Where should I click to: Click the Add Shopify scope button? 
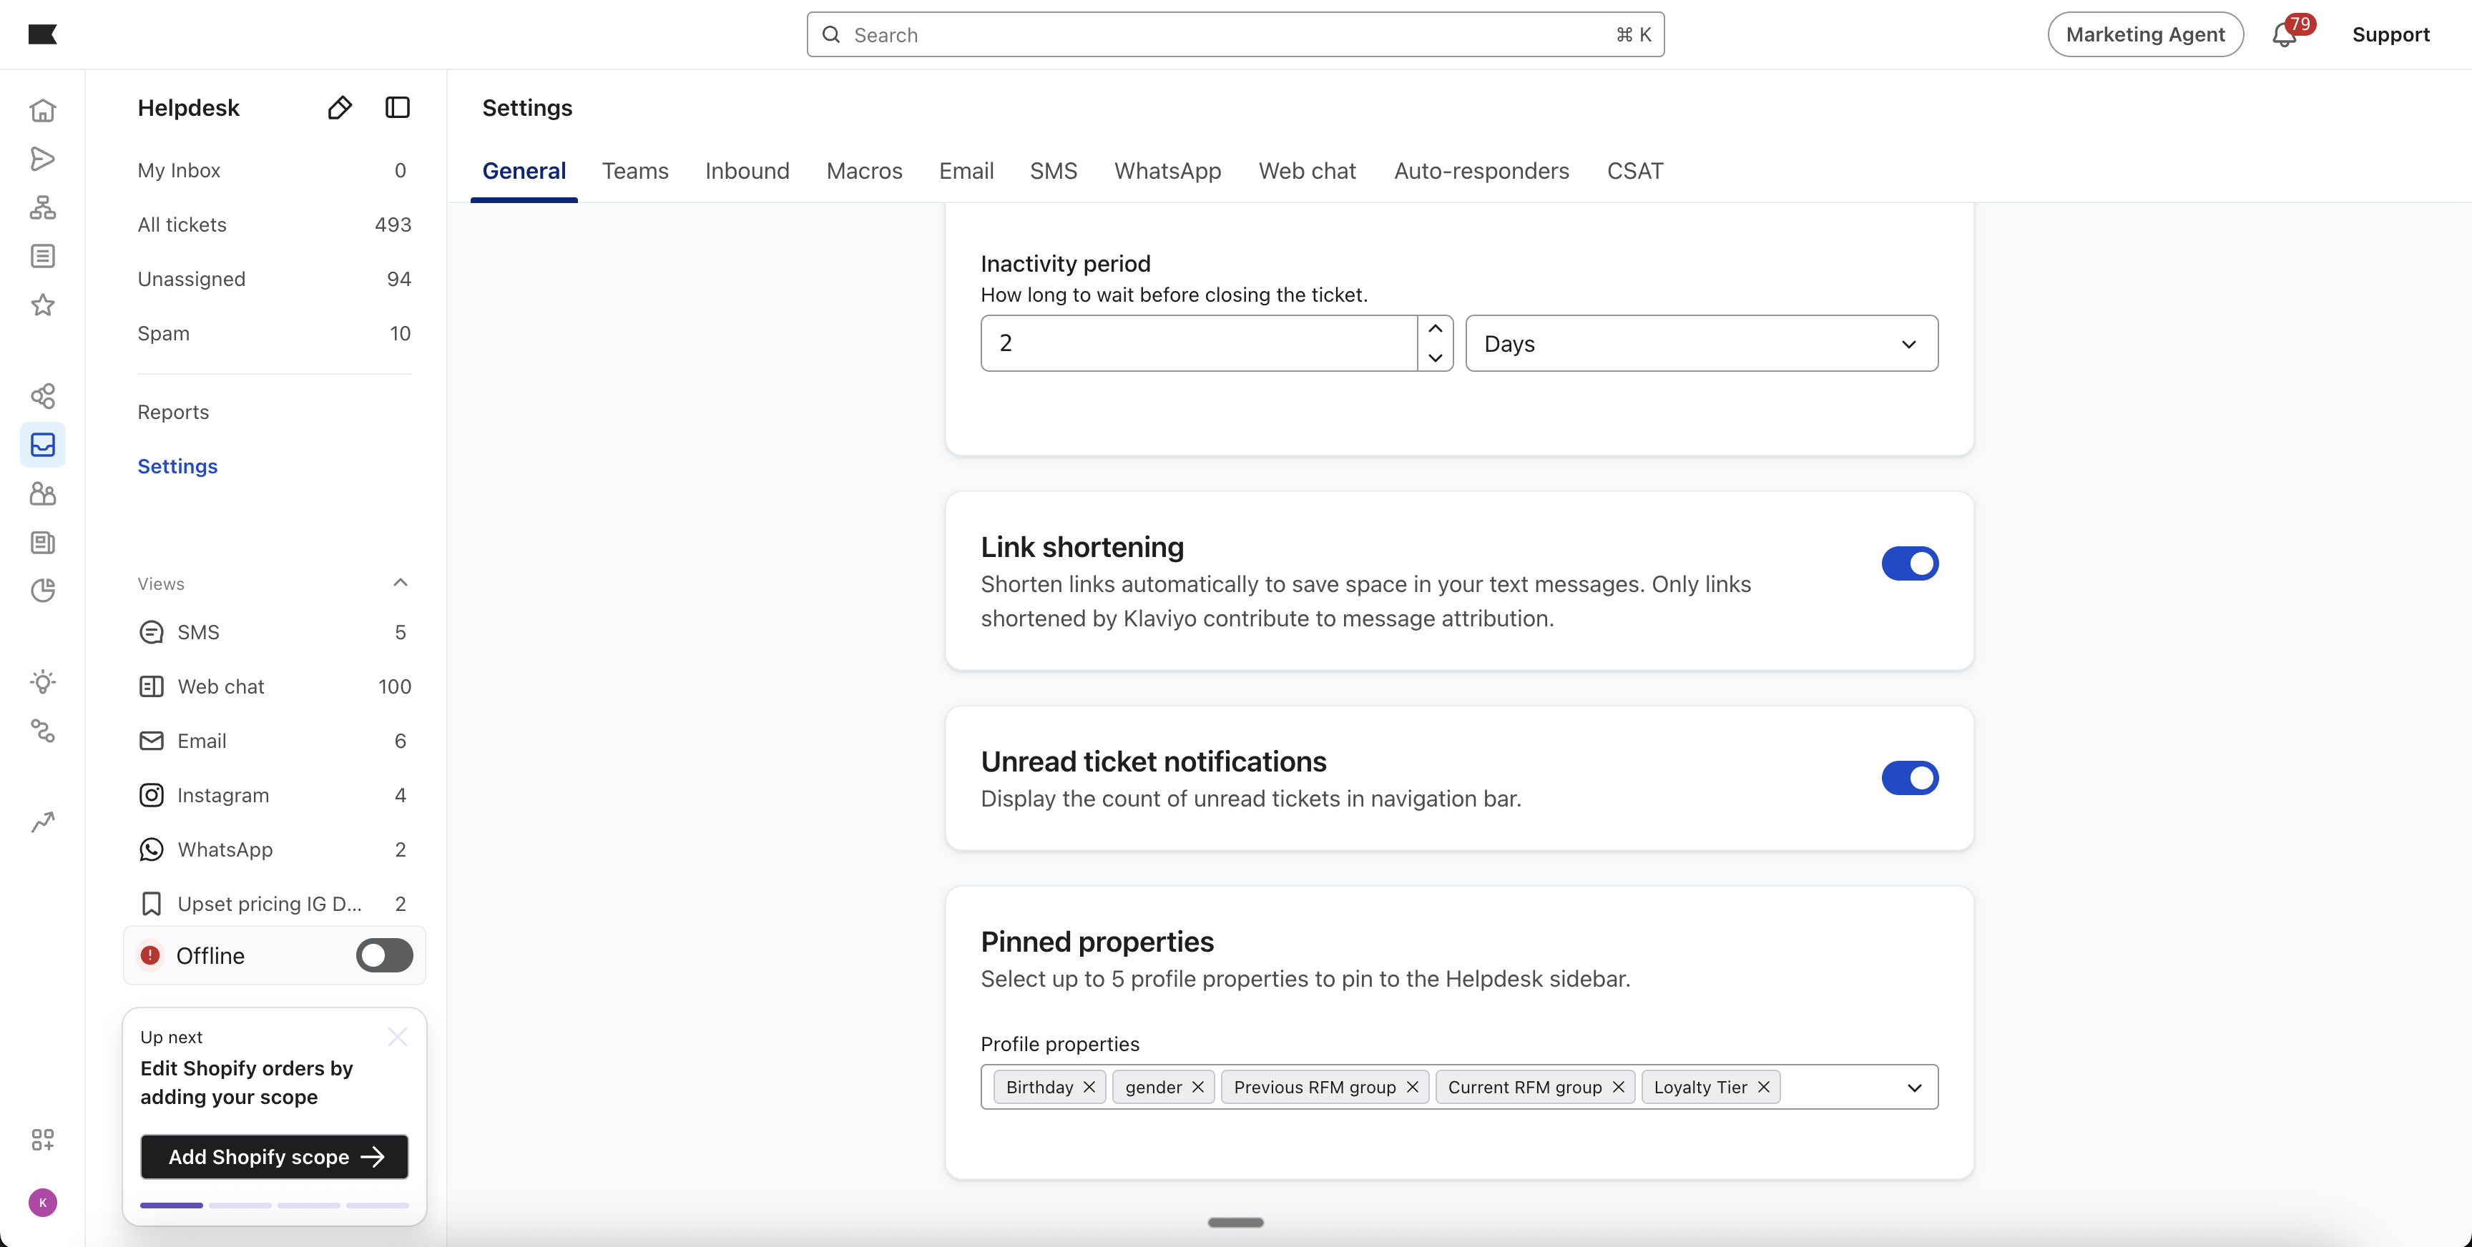pyautogui.click(x=275, y=1157)
